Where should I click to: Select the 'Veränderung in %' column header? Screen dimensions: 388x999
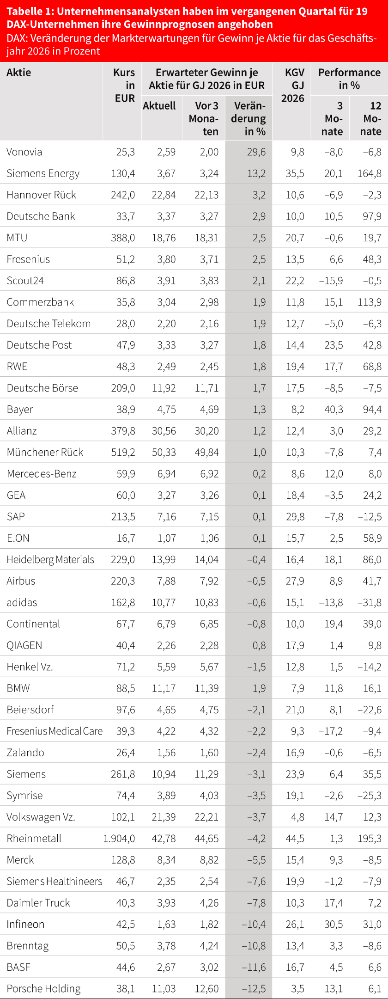click(249, 119)
